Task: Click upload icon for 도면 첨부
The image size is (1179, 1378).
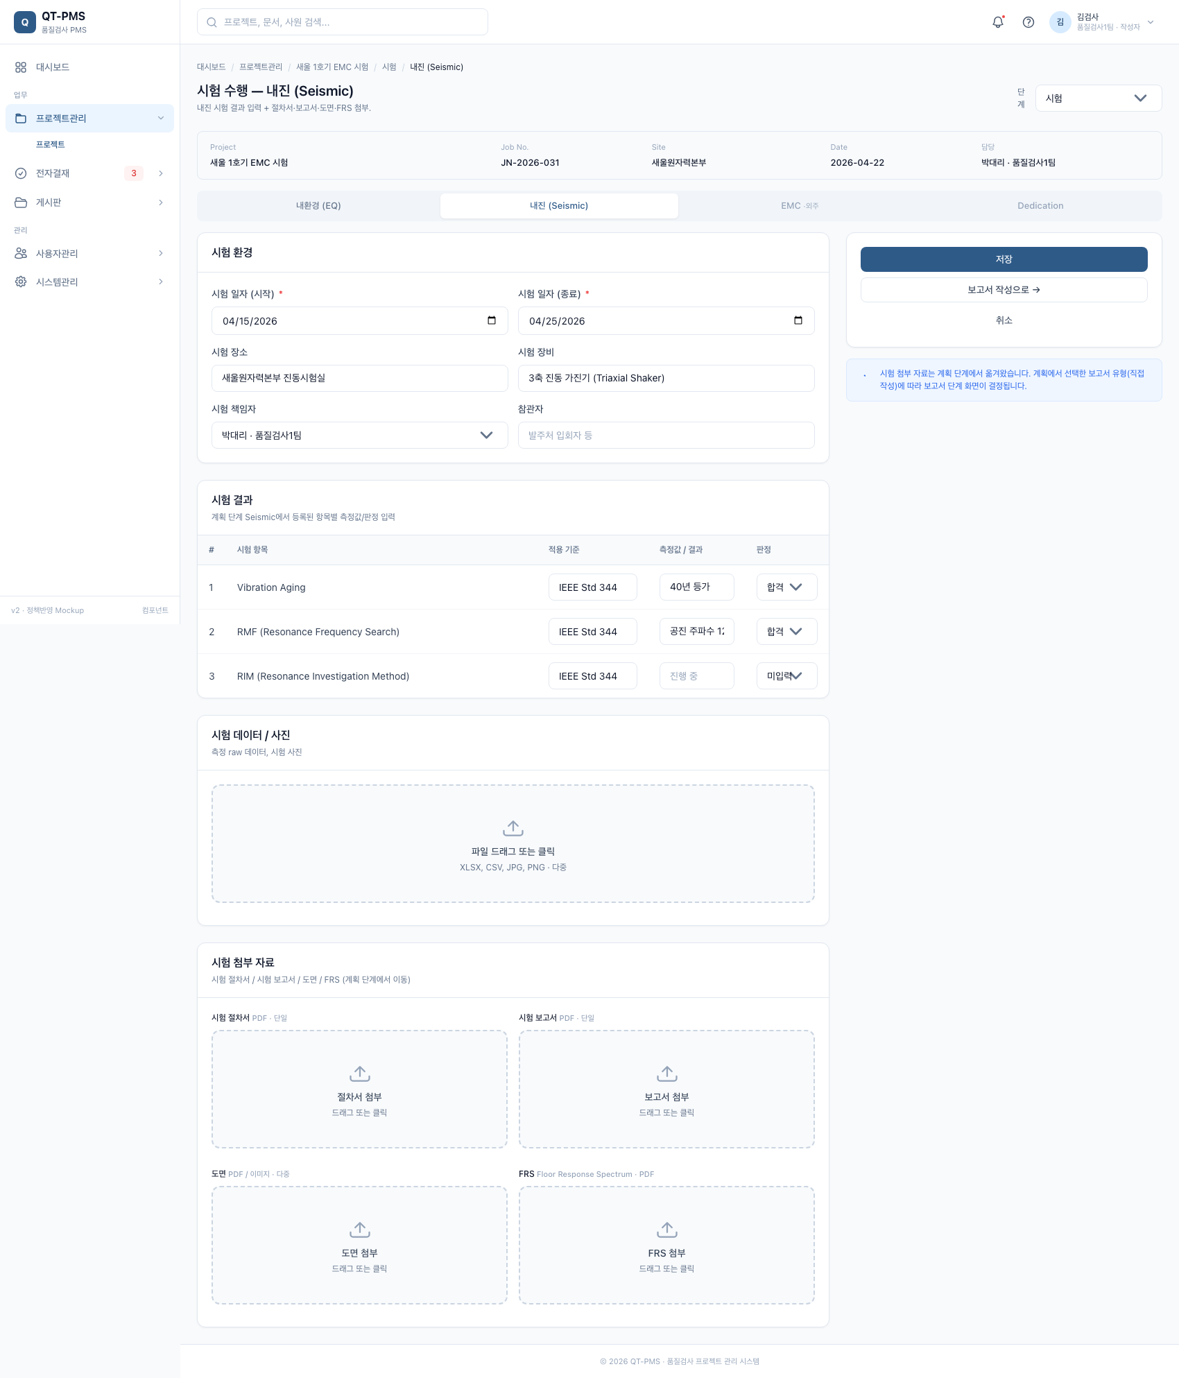Action: pyautogui.click(x=359, y=1230)
